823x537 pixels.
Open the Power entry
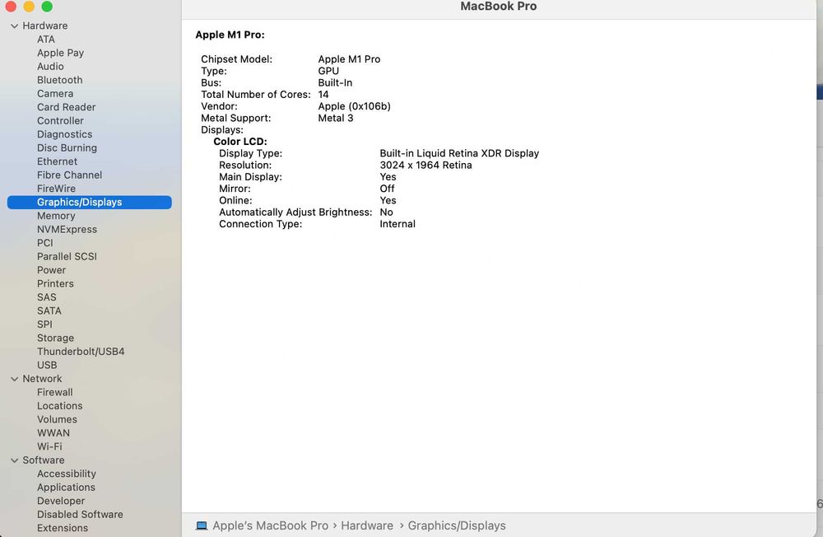(51, 270)
